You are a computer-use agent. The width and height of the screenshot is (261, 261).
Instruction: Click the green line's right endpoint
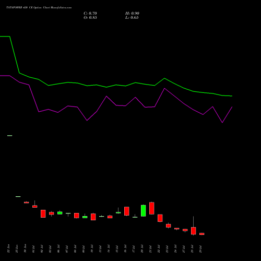coord(232,96)
